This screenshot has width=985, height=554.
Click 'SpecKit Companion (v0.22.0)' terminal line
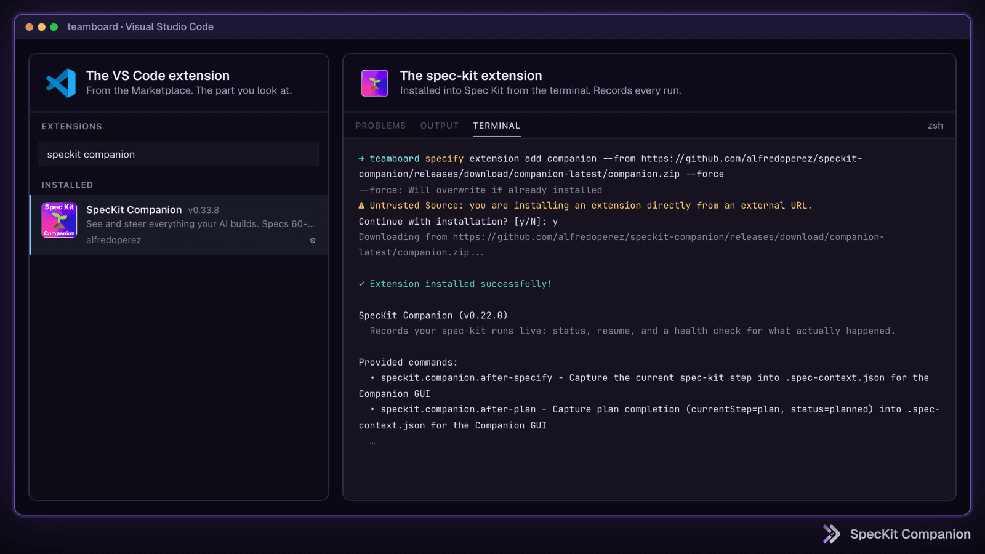tap(433, 315)
